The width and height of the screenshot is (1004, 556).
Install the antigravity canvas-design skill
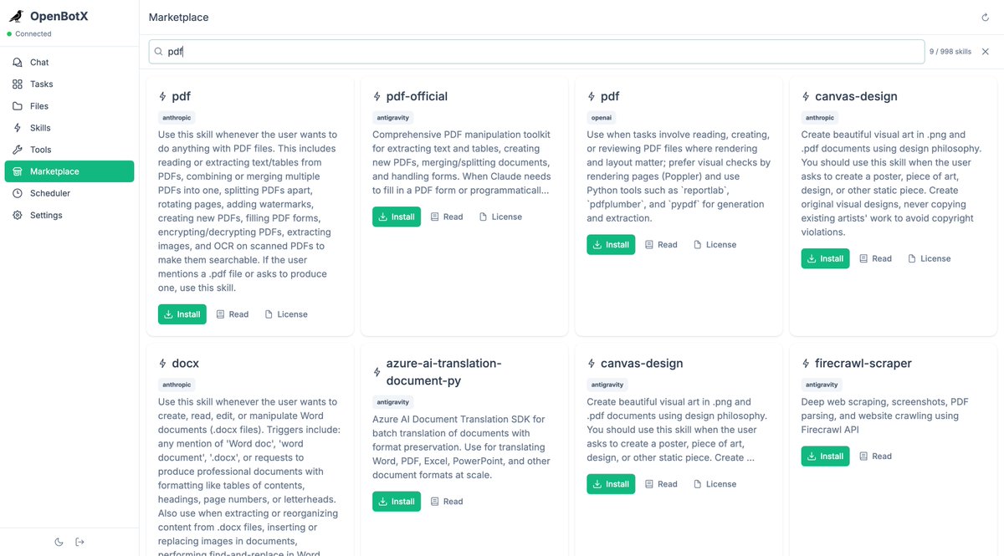click(611, 484)
